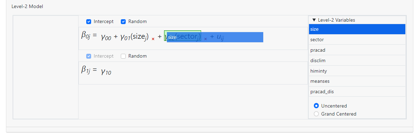Collapse the Level-2 Variables list
420x140 pixels.
[314, 20]
